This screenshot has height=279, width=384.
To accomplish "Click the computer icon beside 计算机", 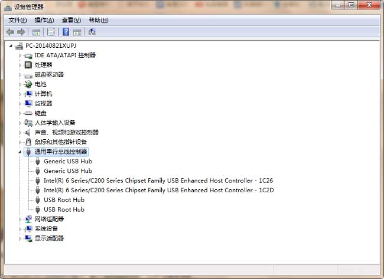I will point(28,94).
